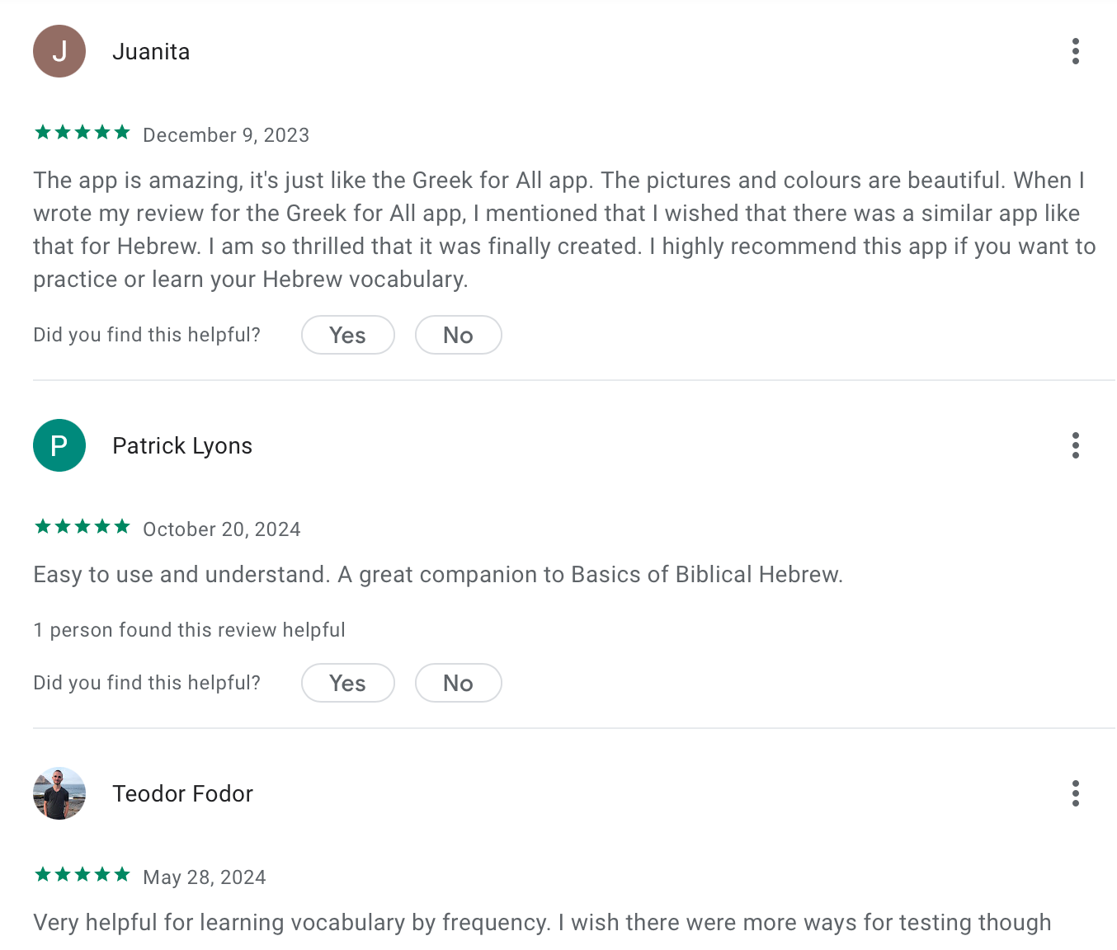Click the reviewer name Patrick Lyons
The height and width of the screenshot is (950, 1117).
click(x=182, y=446)
